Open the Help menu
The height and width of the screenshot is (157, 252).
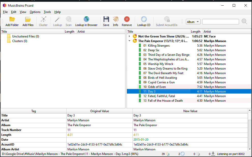click(57, 12)
